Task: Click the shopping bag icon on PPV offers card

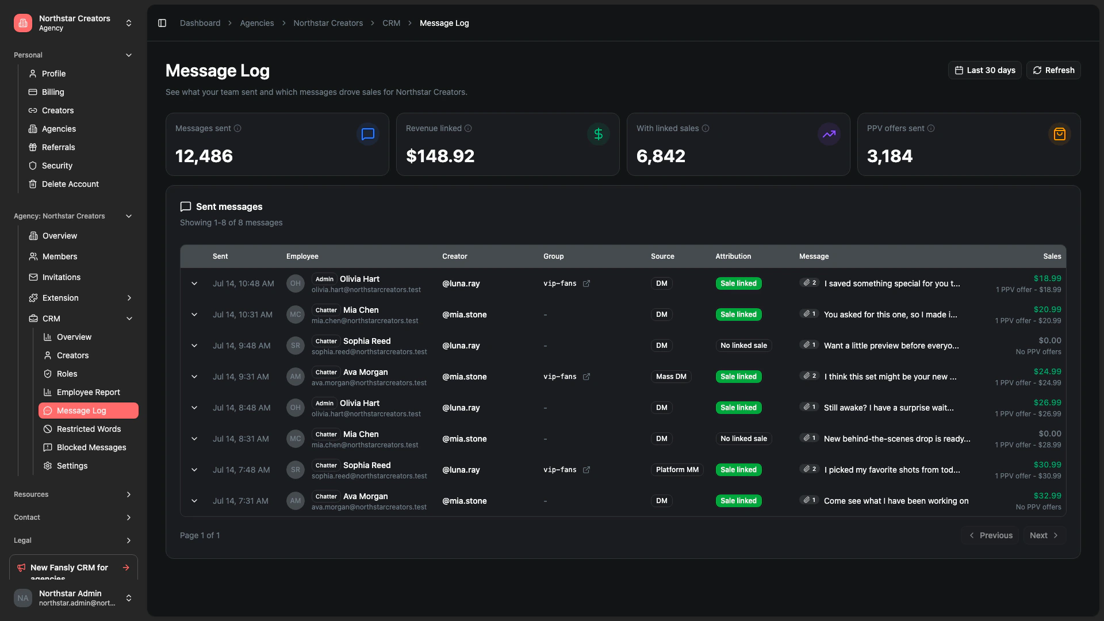Action: 1060,134
